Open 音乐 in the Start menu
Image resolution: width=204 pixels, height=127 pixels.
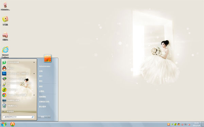coord(41,81)
